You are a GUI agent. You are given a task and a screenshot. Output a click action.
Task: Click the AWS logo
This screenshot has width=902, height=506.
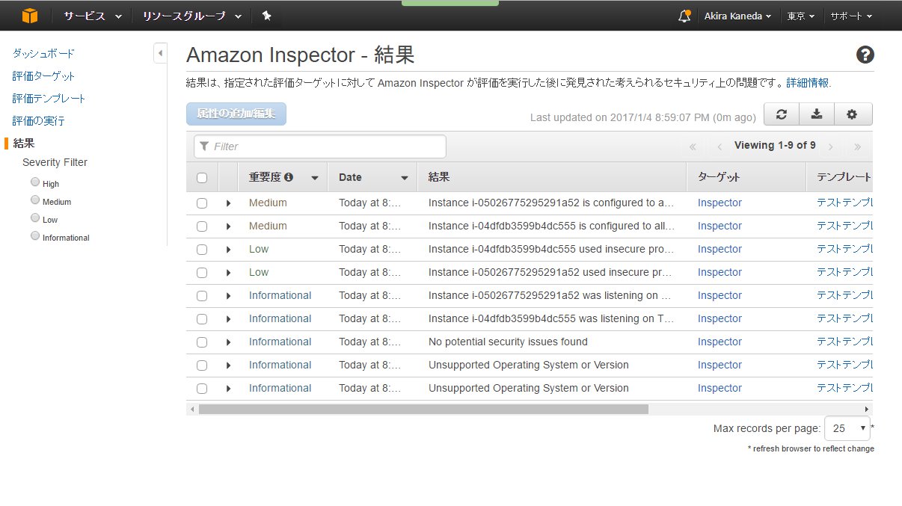[30, 14]
